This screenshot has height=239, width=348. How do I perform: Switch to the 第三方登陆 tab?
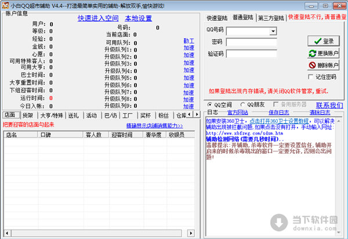point(271,18)
